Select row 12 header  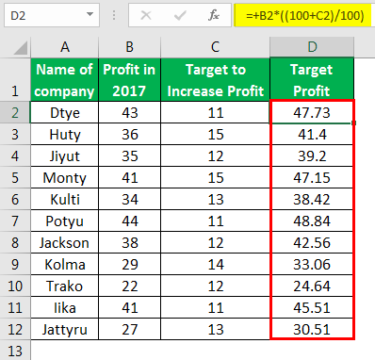(15, 329)
